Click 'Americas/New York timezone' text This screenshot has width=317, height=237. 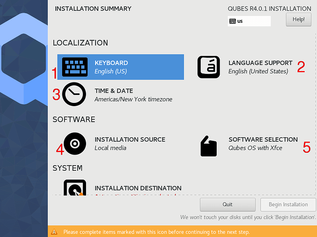[133, 99]
